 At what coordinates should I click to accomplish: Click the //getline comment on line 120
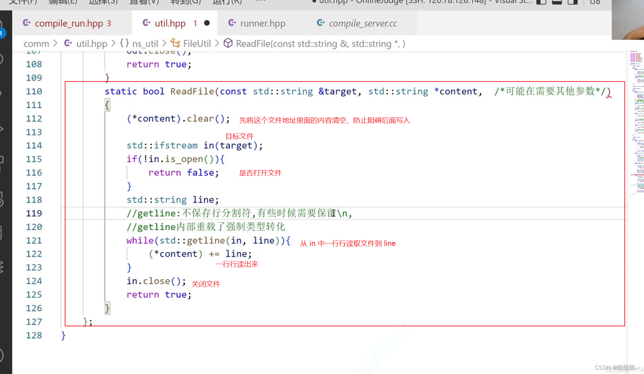coord(206,227)
